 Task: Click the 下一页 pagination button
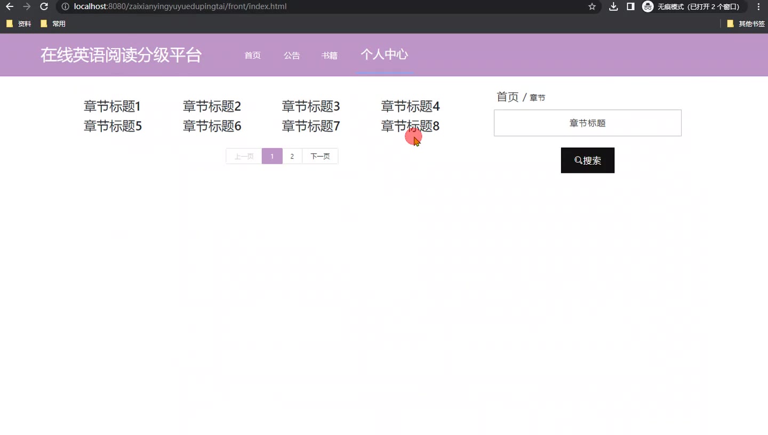tap(320, 156)
